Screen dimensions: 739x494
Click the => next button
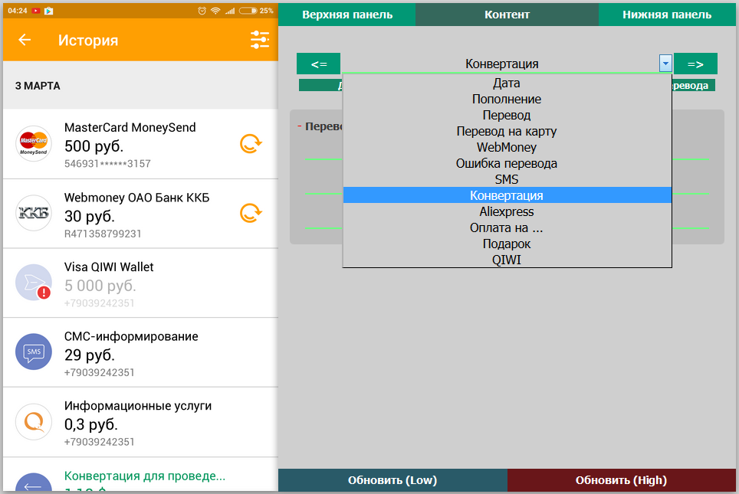point(695,64)
